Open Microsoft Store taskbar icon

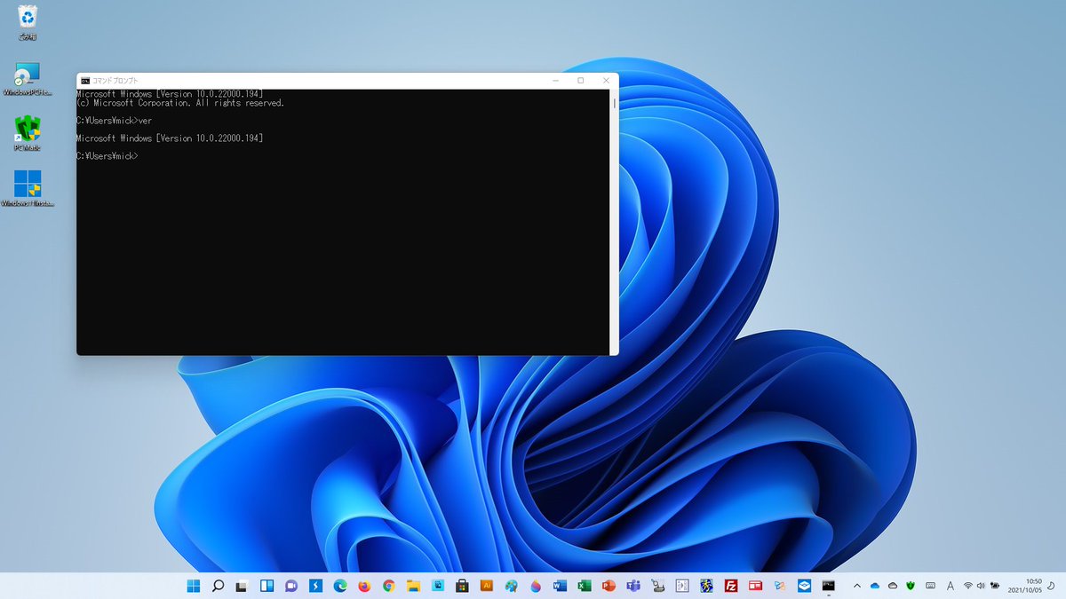pos(462,586)
